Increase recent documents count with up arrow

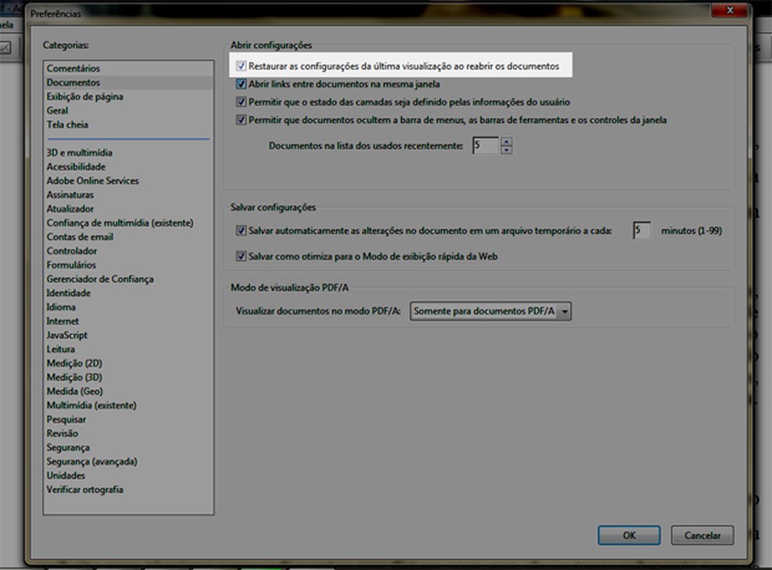pos(507,141)
